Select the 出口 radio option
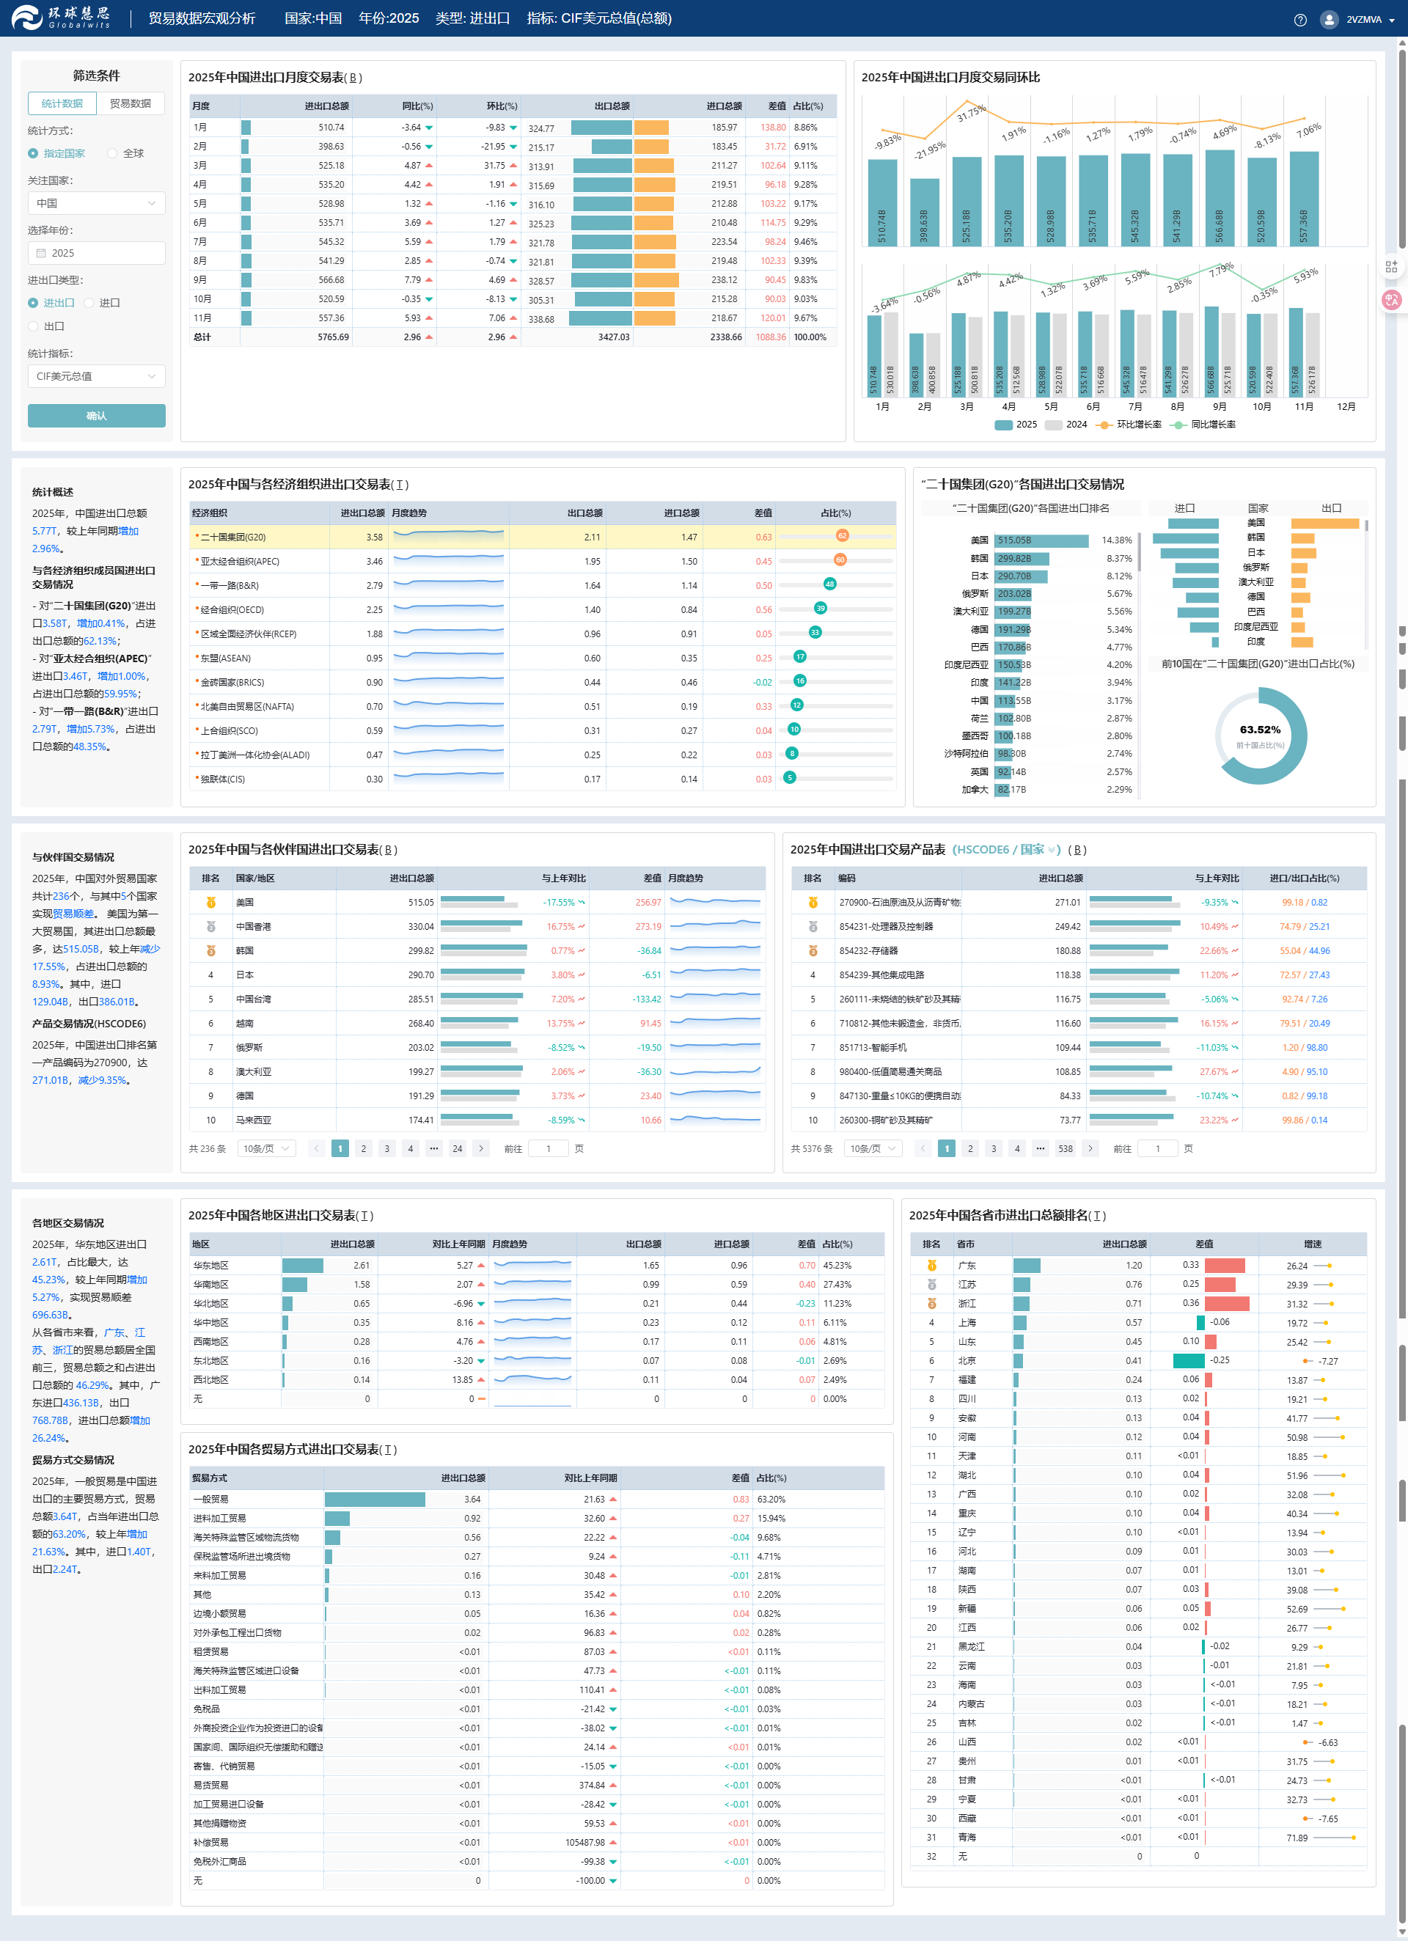1408x1941 pixels. (x=34, y=326)
